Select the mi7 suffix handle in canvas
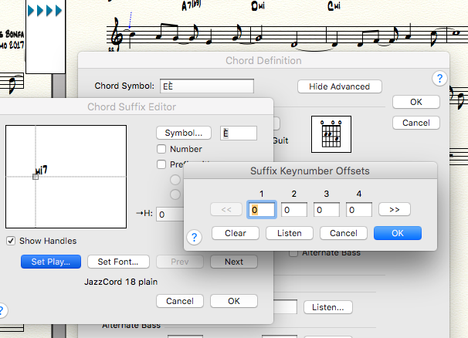 [x=36, y=177]
